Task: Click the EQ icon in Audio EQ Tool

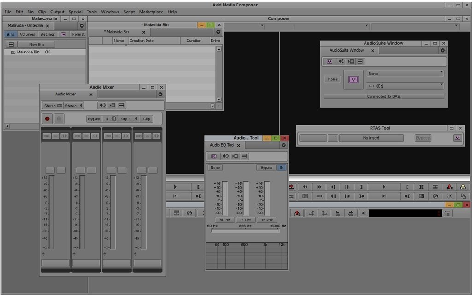Action: coord(214,156)
